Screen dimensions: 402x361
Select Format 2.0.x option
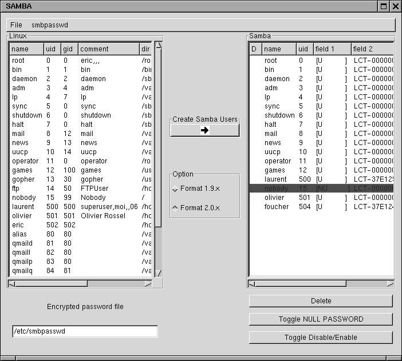[x=176, y=208]
